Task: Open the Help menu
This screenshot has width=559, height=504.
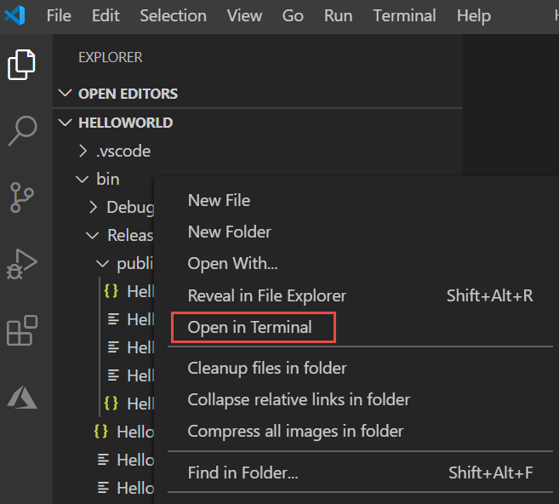Action: [x=474, y=15]
